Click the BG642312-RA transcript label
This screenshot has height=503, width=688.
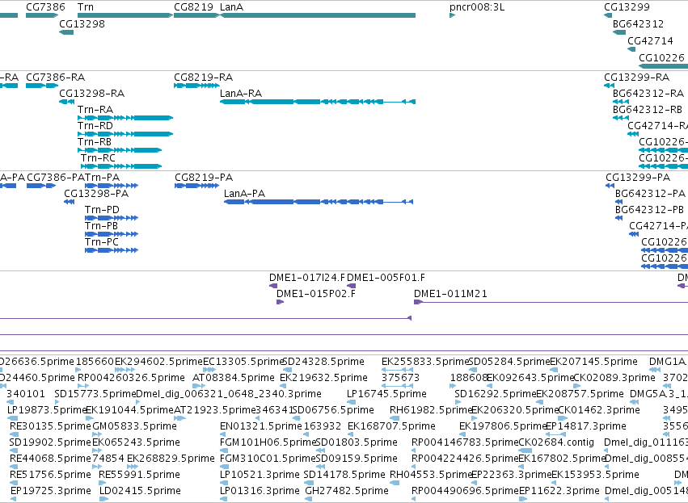(648, 94)
